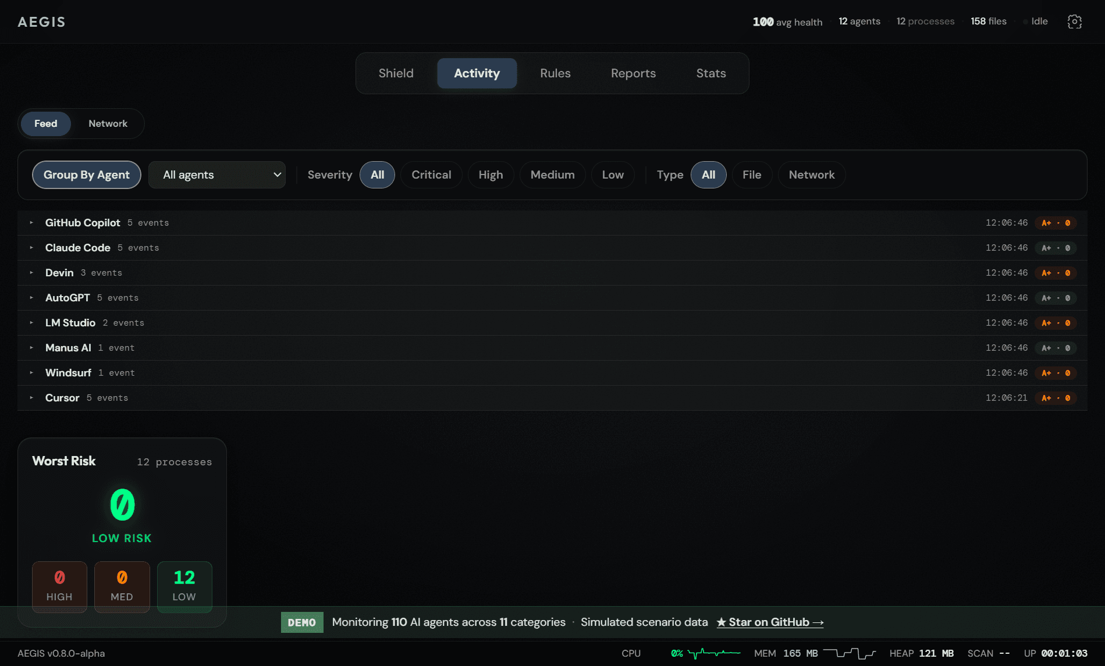Click the MEM usage sparkline
1105x666 pixels.
pos(850,653)
